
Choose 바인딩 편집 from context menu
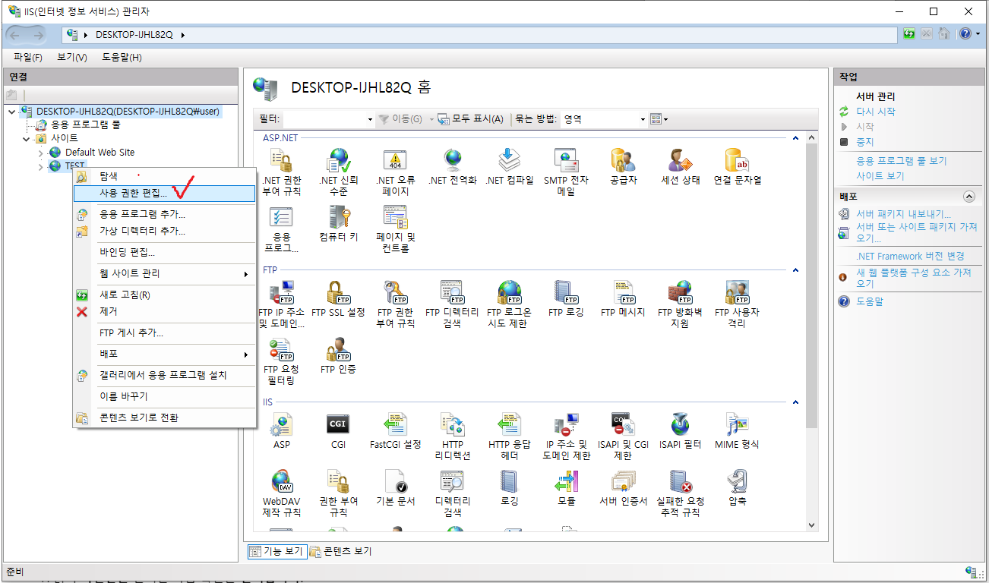coord(163,252)
